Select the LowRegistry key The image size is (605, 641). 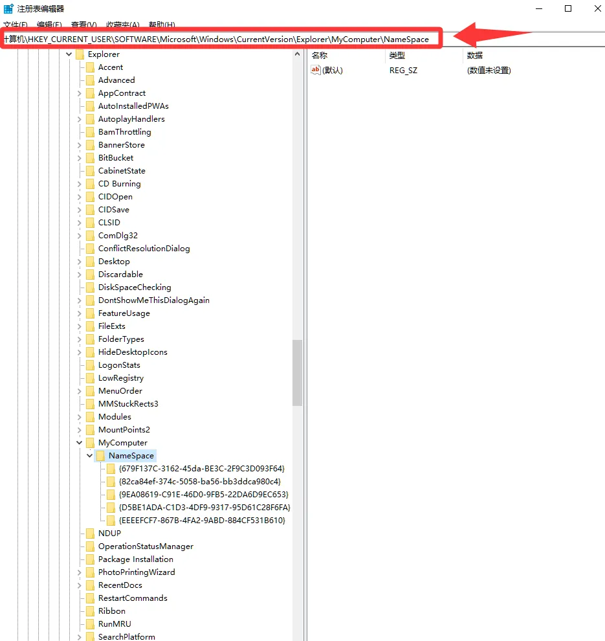(x=121, y=377)
